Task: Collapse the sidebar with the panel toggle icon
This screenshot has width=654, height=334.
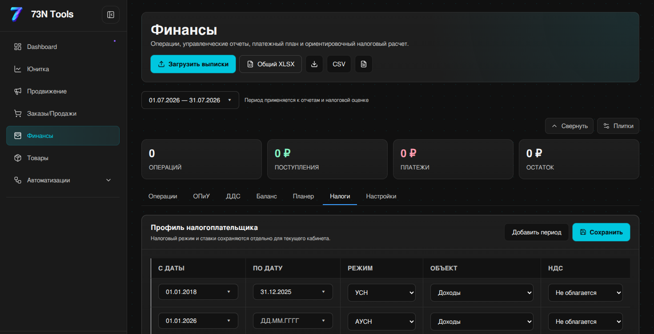Action: pyautogui.click(x=111, y=15)
